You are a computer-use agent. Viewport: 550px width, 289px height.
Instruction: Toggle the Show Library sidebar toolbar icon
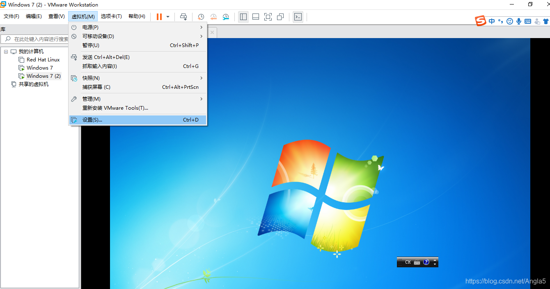click(243, 17)
